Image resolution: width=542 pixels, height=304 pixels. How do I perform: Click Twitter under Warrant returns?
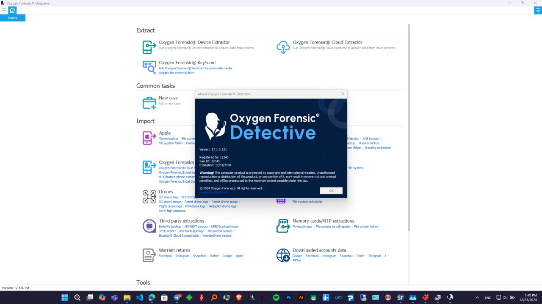point(214,256)
